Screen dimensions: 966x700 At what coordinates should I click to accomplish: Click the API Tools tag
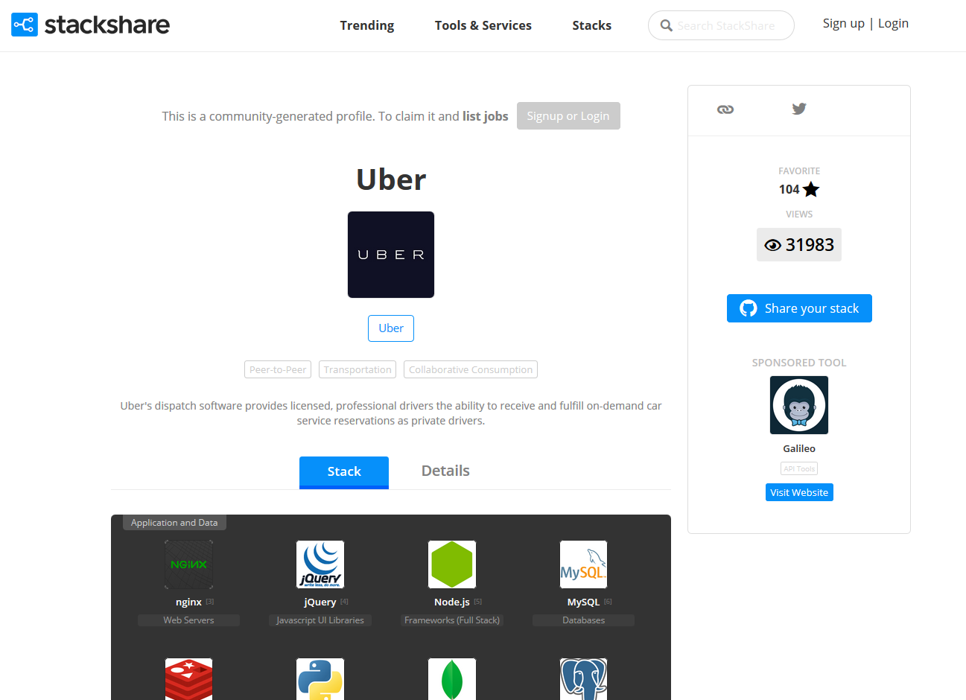click(x=799, y=468)
